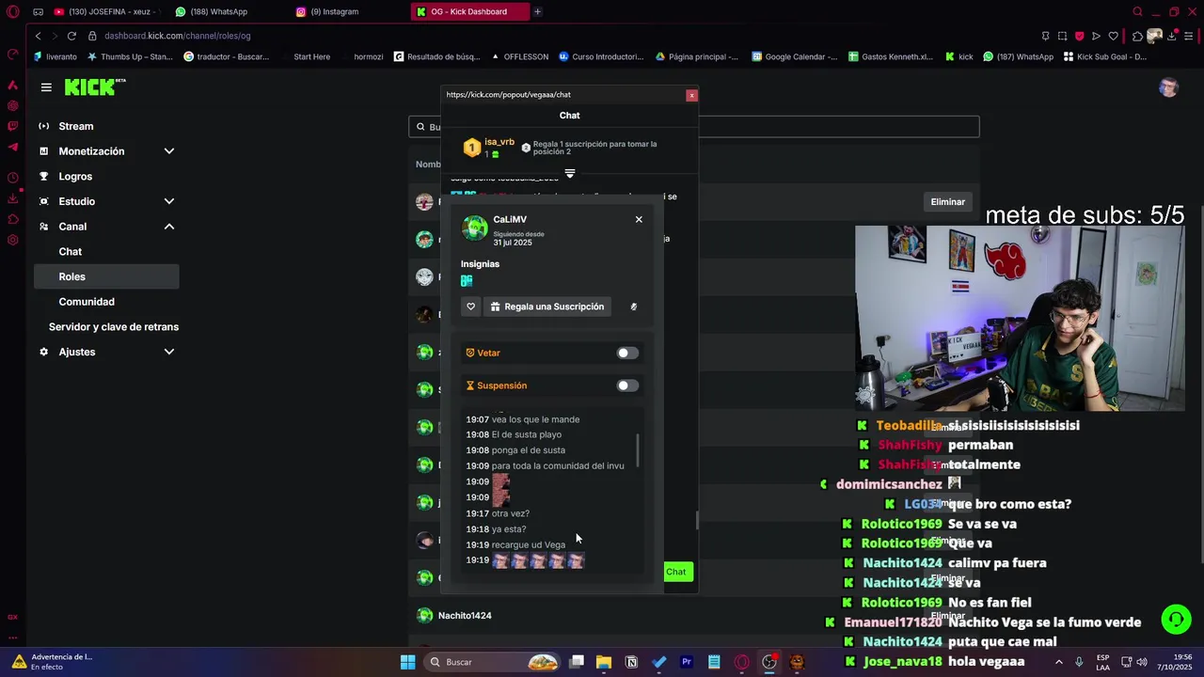The height and width of the screenshot is (677, 1204).
Task: Close the CaLiMV user card
Action: click(x=639, y=219)
